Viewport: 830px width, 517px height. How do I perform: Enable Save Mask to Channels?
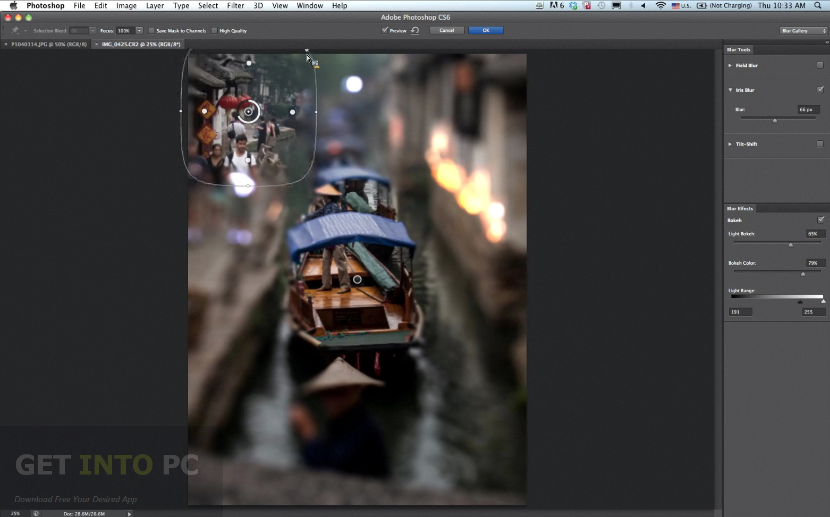pos(151,31)
